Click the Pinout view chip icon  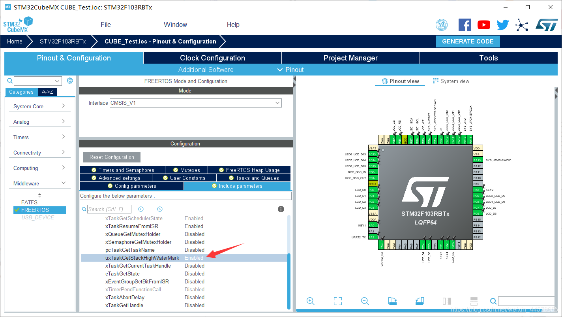385,81
